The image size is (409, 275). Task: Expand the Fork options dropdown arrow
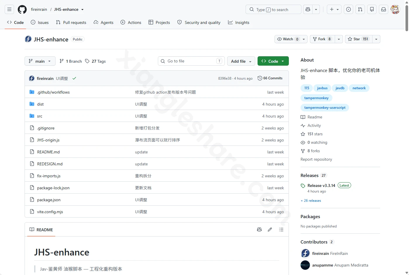pyautogui.click(x=339, y=39)
